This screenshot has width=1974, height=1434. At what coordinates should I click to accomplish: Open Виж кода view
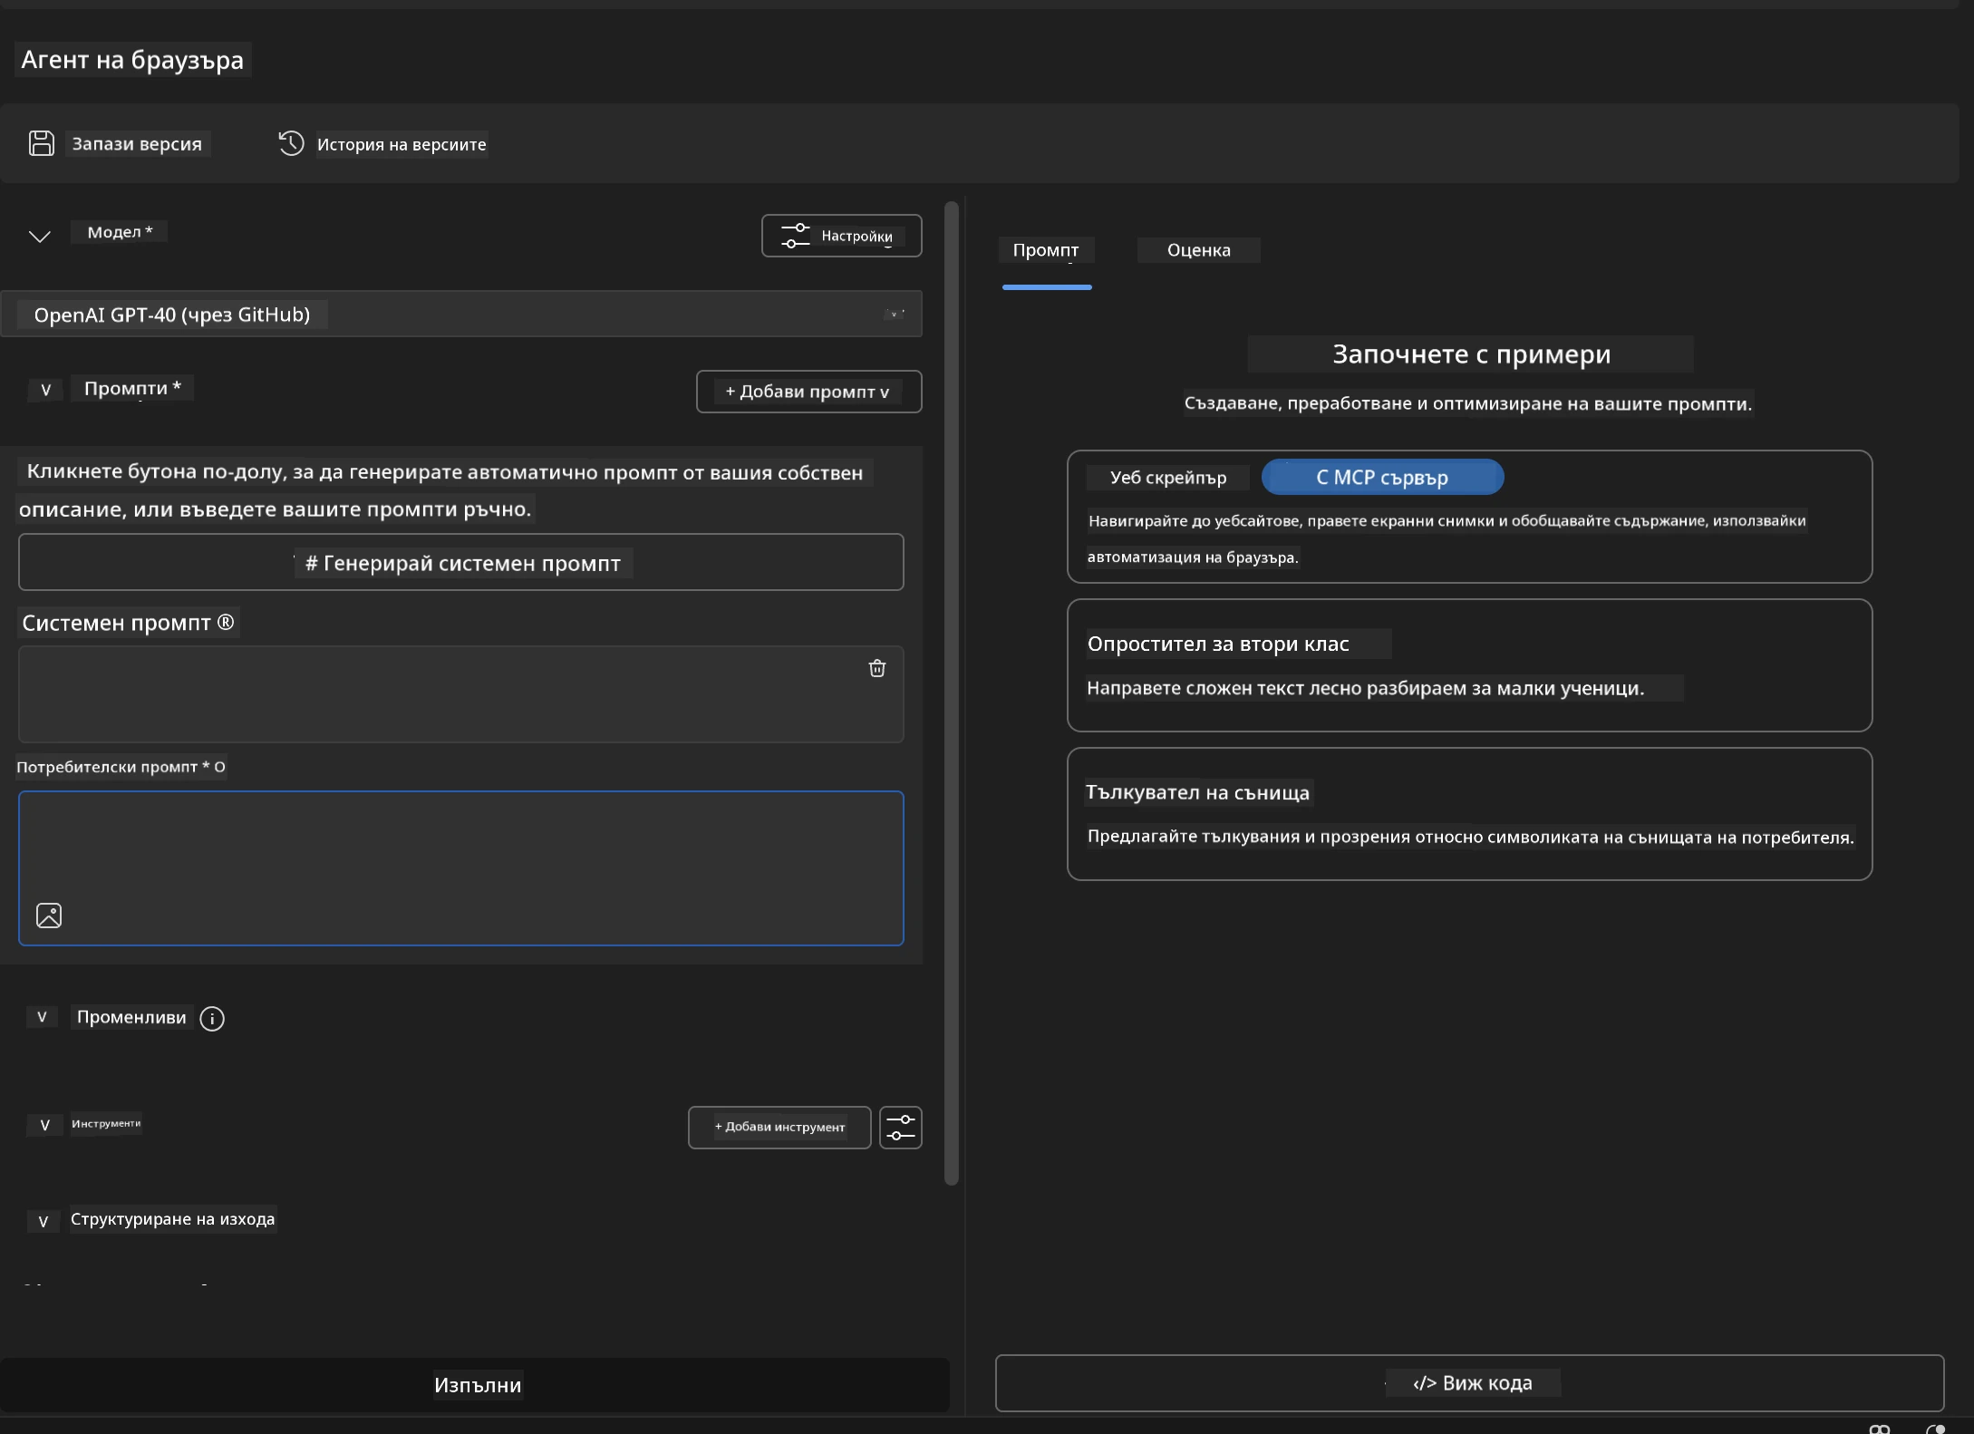tap(1469, 1383)
